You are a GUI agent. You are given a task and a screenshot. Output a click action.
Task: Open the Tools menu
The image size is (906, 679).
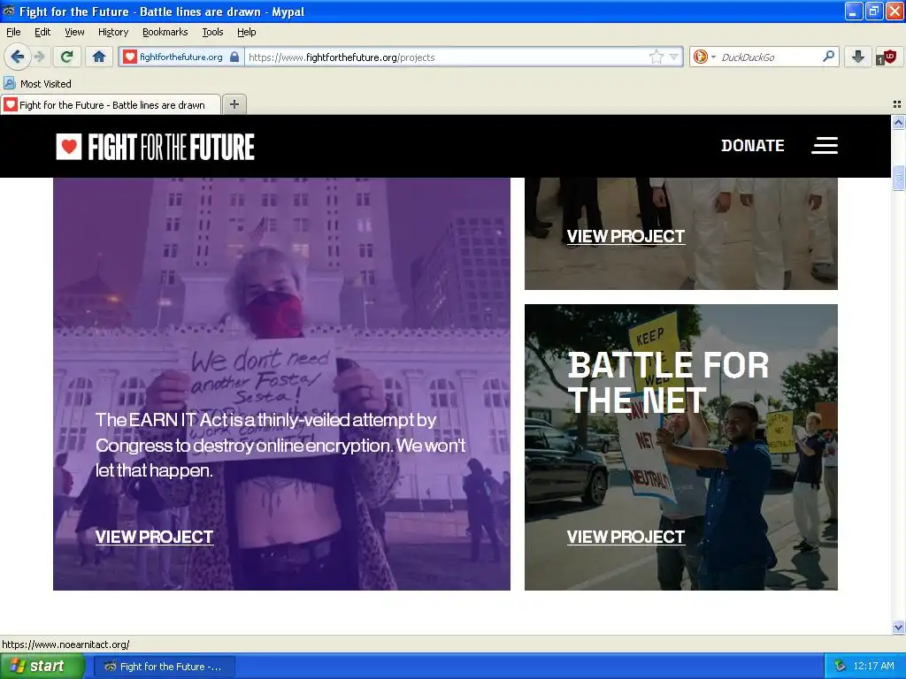tap(212, 32)
